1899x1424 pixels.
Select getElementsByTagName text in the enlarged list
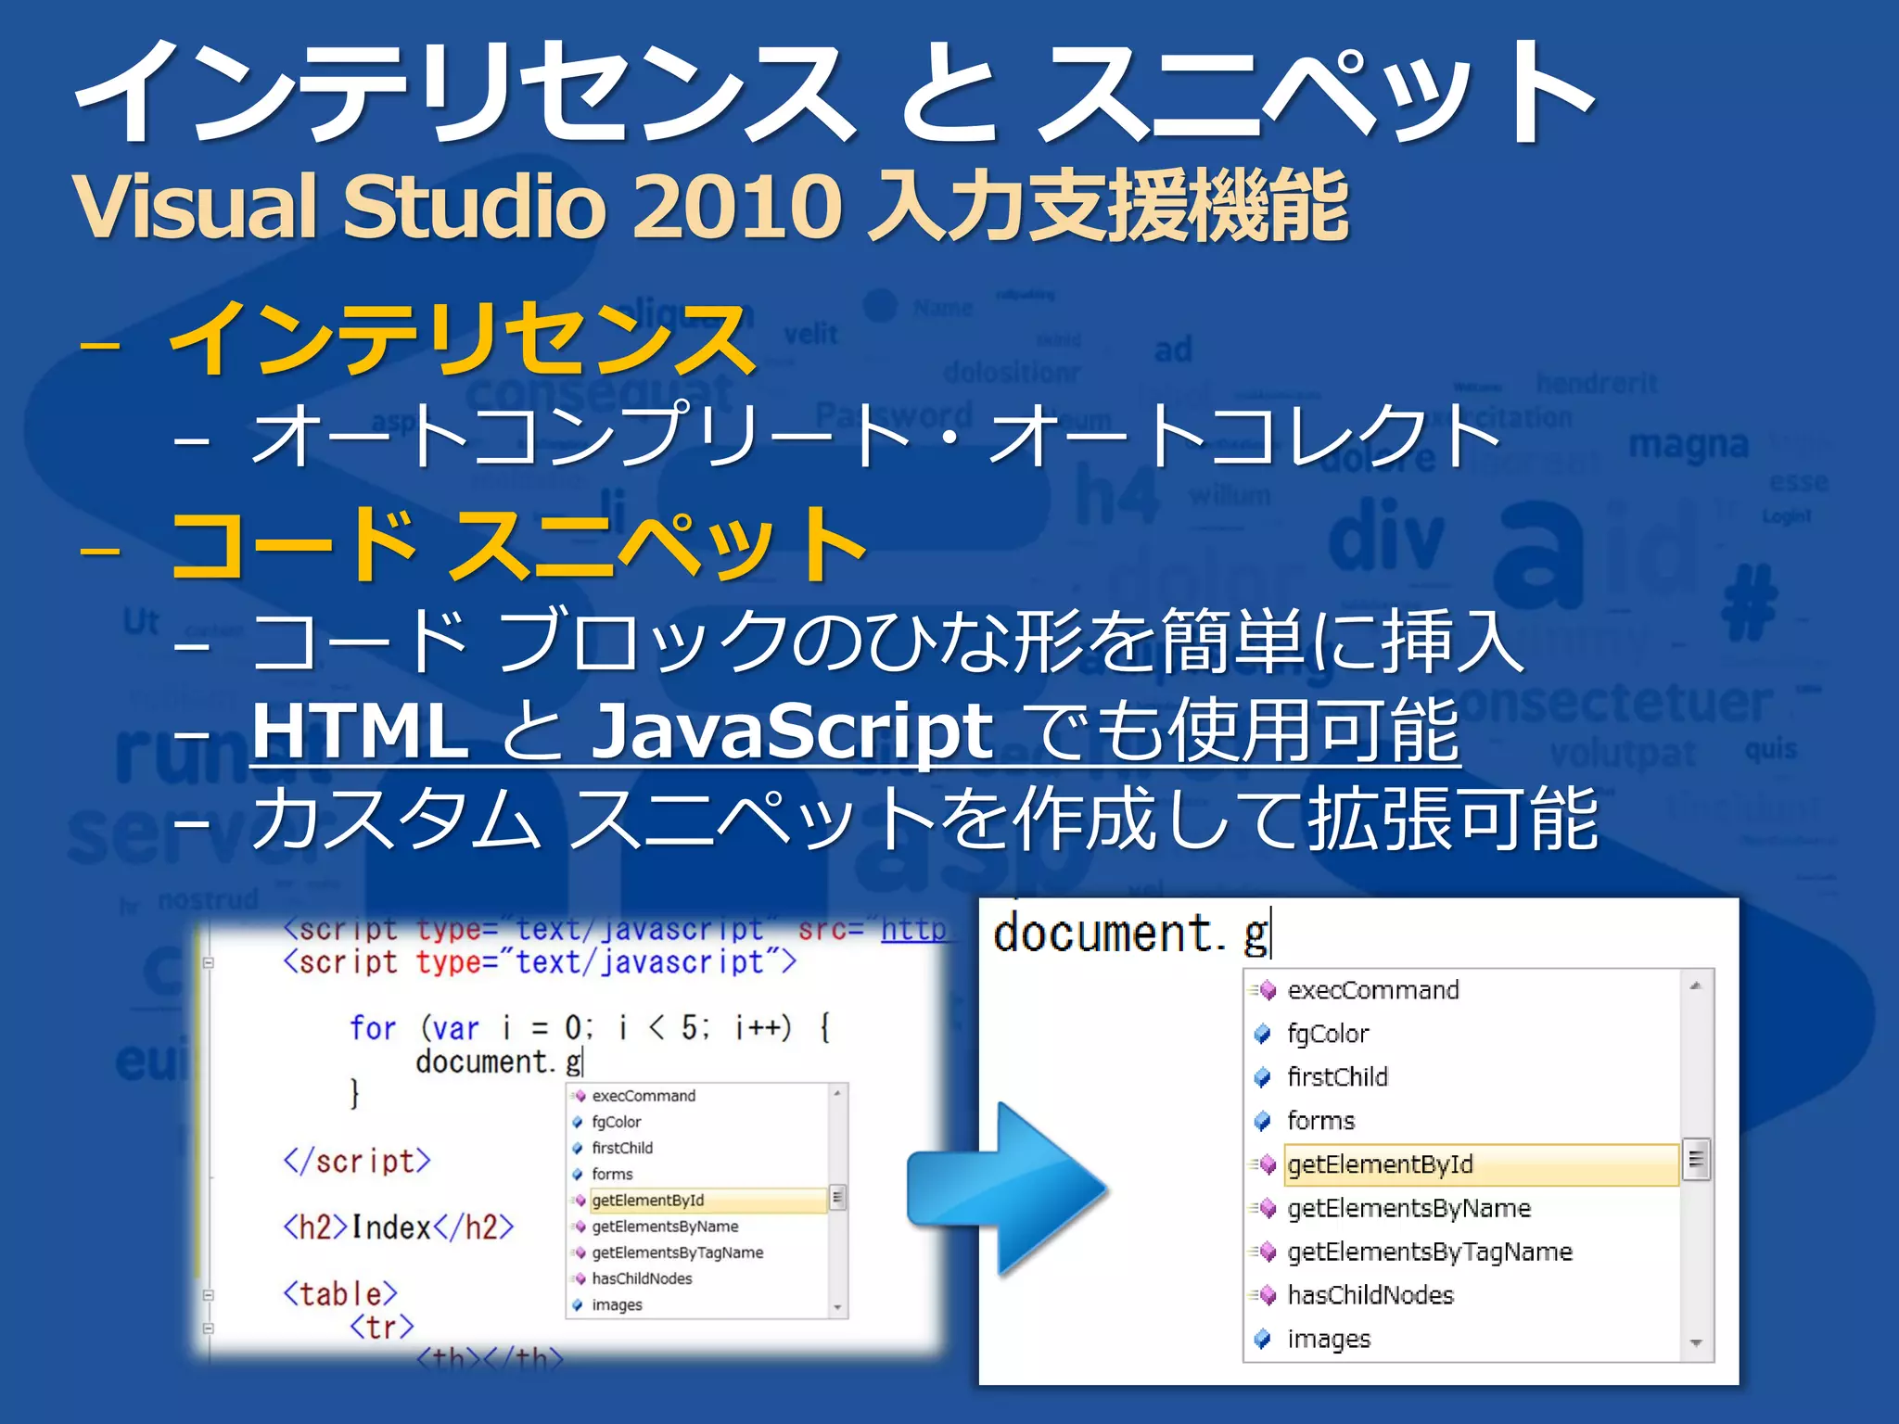coord(1430,1252)
